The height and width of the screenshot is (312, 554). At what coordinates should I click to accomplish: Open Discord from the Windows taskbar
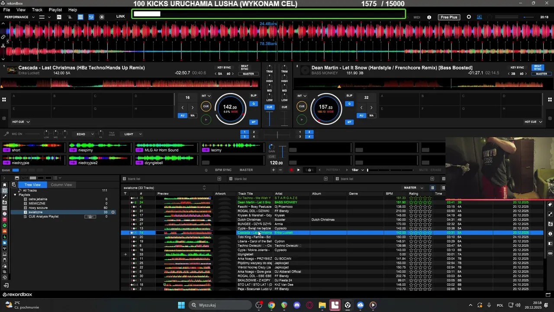click(x=296, y=305)
